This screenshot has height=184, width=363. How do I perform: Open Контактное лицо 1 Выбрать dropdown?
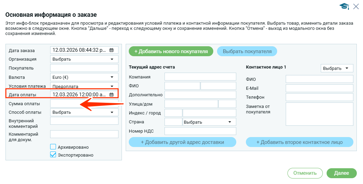pyautogui.click(x=337, y=68)
